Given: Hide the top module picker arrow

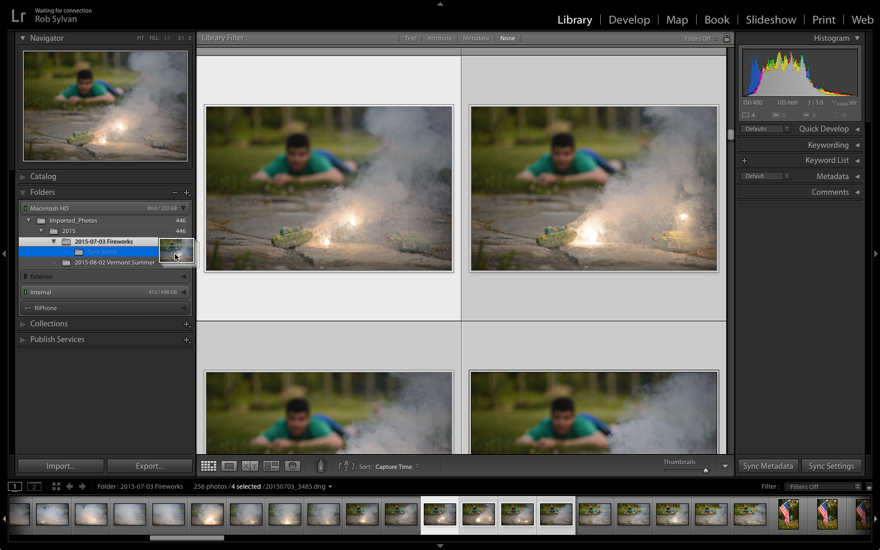Looking at the screenshot, I should (440, 4).
